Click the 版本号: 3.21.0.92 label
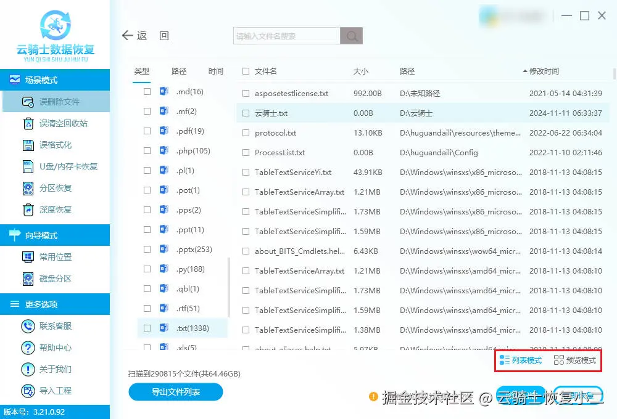Viewport: 617px width, 419px height. [34, 412]
